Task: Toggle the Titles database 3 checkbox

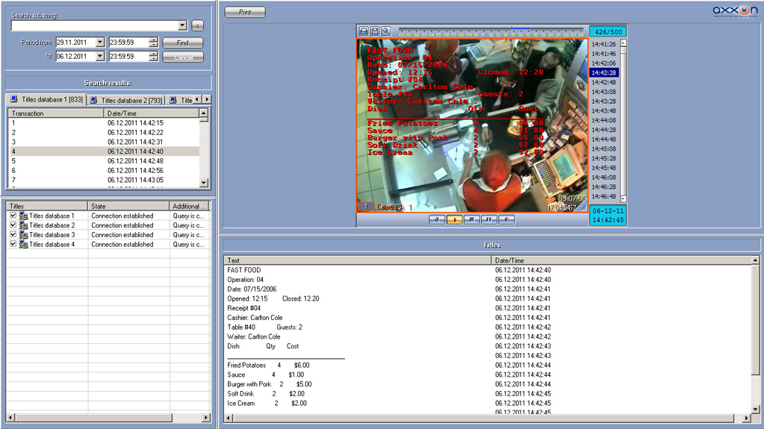Action: (x=13, y=235)
